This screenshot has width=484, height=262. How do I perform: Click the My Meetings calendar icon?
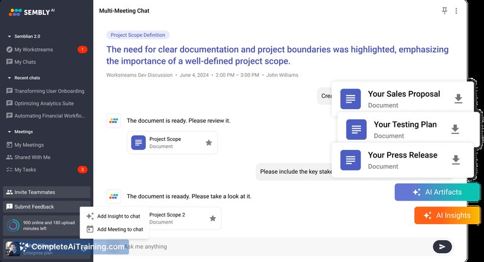pos(9,145)
